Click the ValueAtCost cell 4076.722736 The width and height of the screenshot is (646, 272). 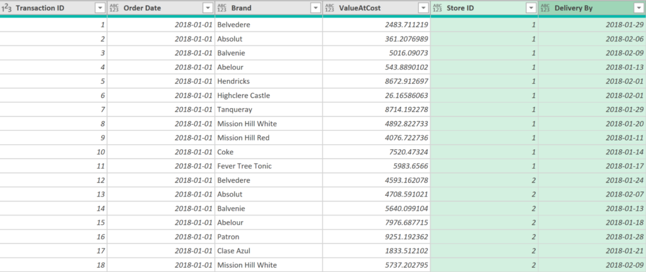click(377, 138)
